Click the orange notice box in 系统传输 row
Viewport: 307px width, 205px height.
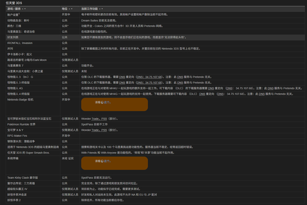(114, 163)
